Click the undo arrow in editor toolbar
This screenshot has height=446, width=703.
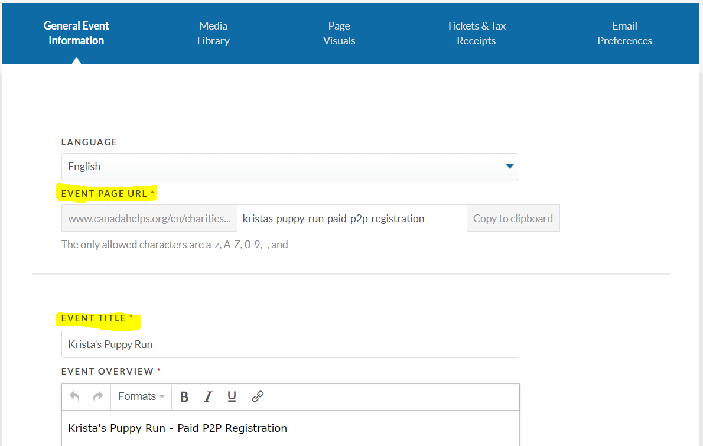[x=74, y=396]
